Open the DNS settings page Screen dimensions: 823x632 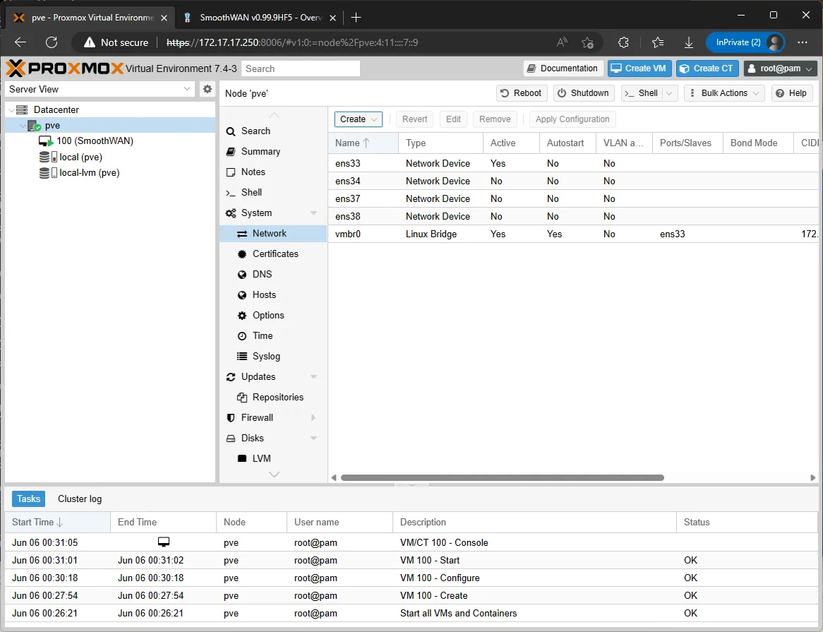tap(273, 275)
